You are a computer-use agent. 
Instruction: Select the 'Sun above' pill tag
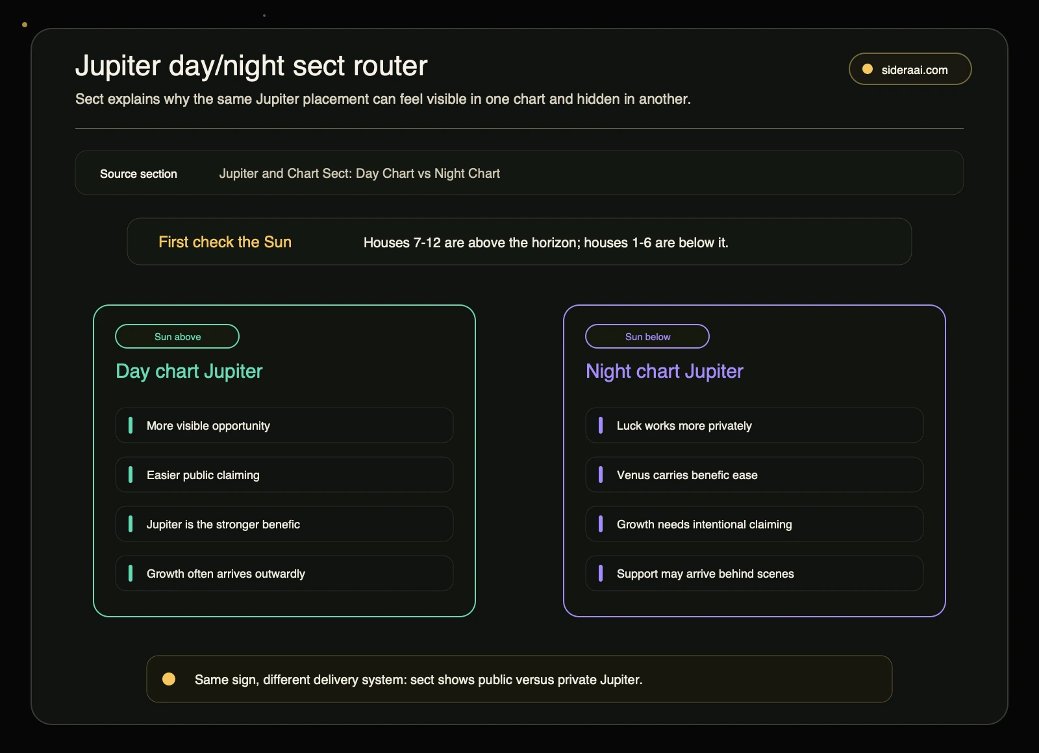click(x=177, y=336)
